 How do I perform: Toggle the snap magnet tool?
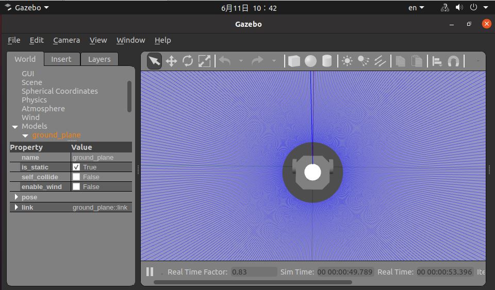click(x=453, y=61)
